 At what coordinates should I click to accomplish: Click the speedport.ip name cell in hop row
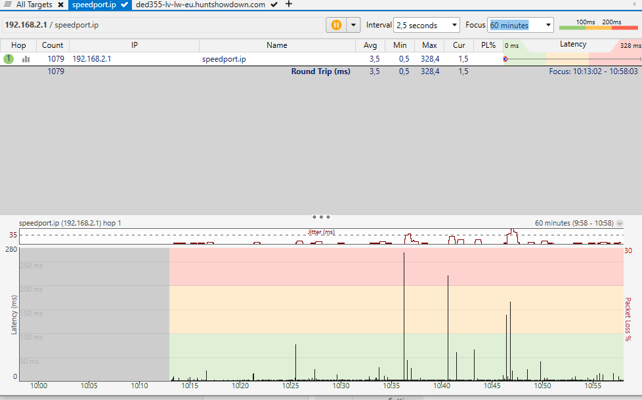tap(224, 59)
